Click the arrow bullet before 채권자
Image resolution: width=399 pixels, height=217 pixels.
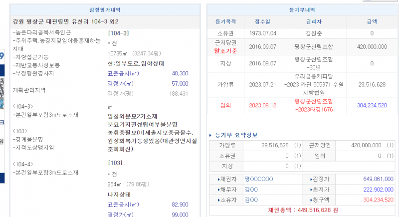pos(219,179)
